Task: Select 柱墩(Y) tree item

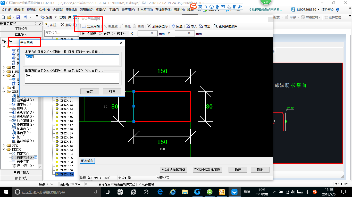Action: [22, 108]
